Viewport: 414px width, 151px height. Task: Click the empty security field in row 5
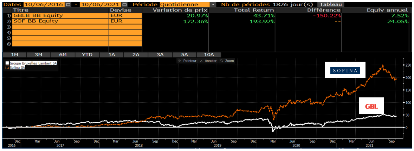60,38
